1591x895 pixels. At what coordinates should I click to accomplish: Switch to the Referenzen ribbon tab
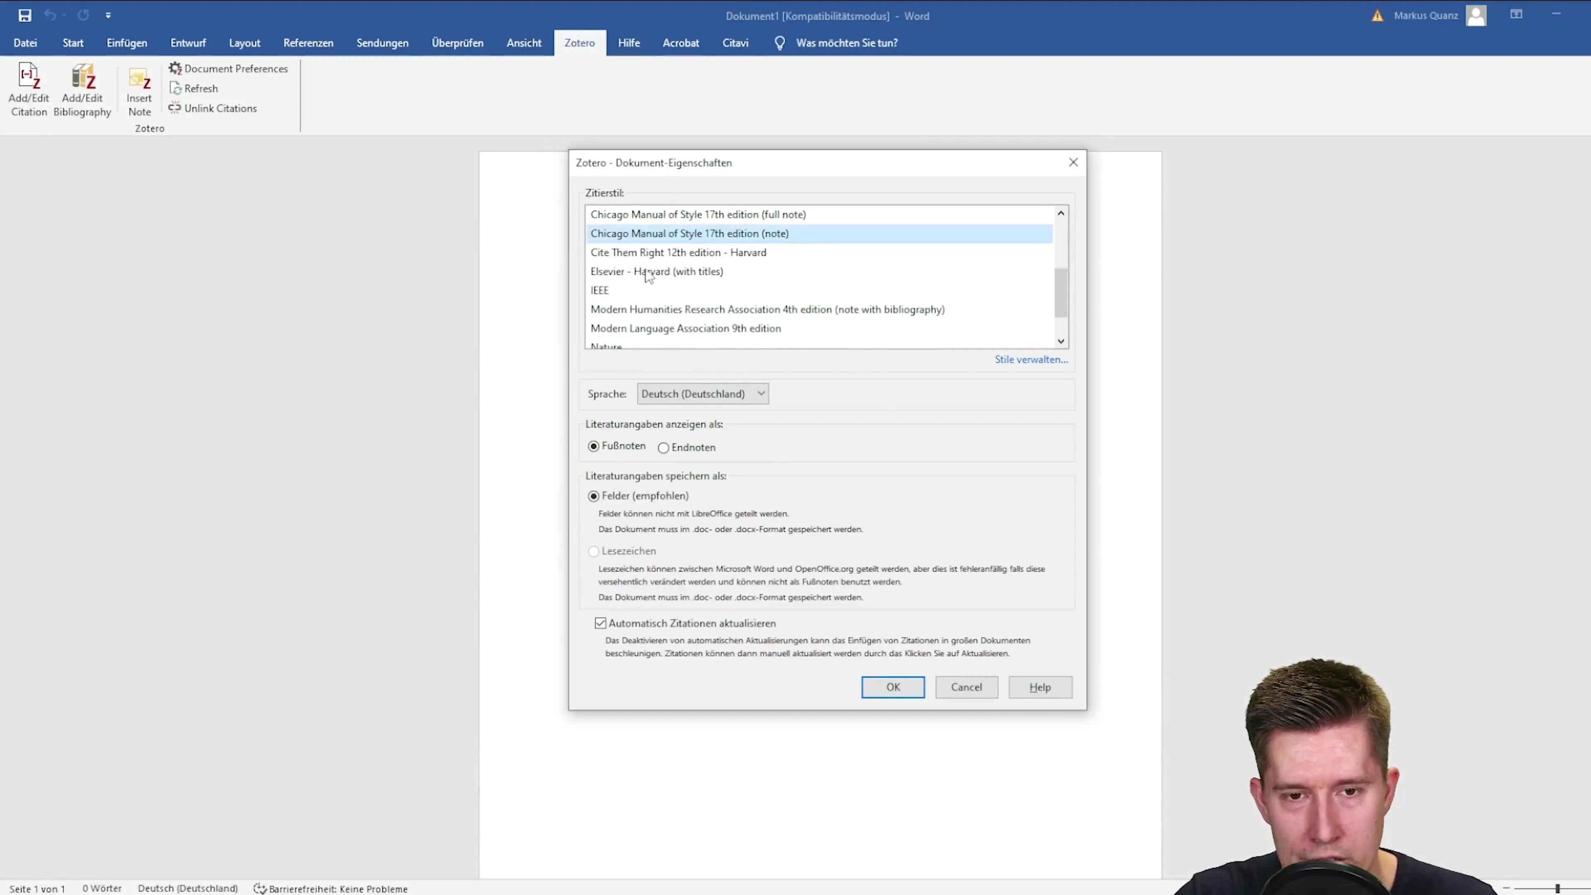[308, 43]
